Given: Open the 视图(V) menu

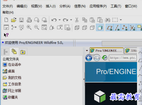Looking at the screenshot, I should (x=36, y=6).
